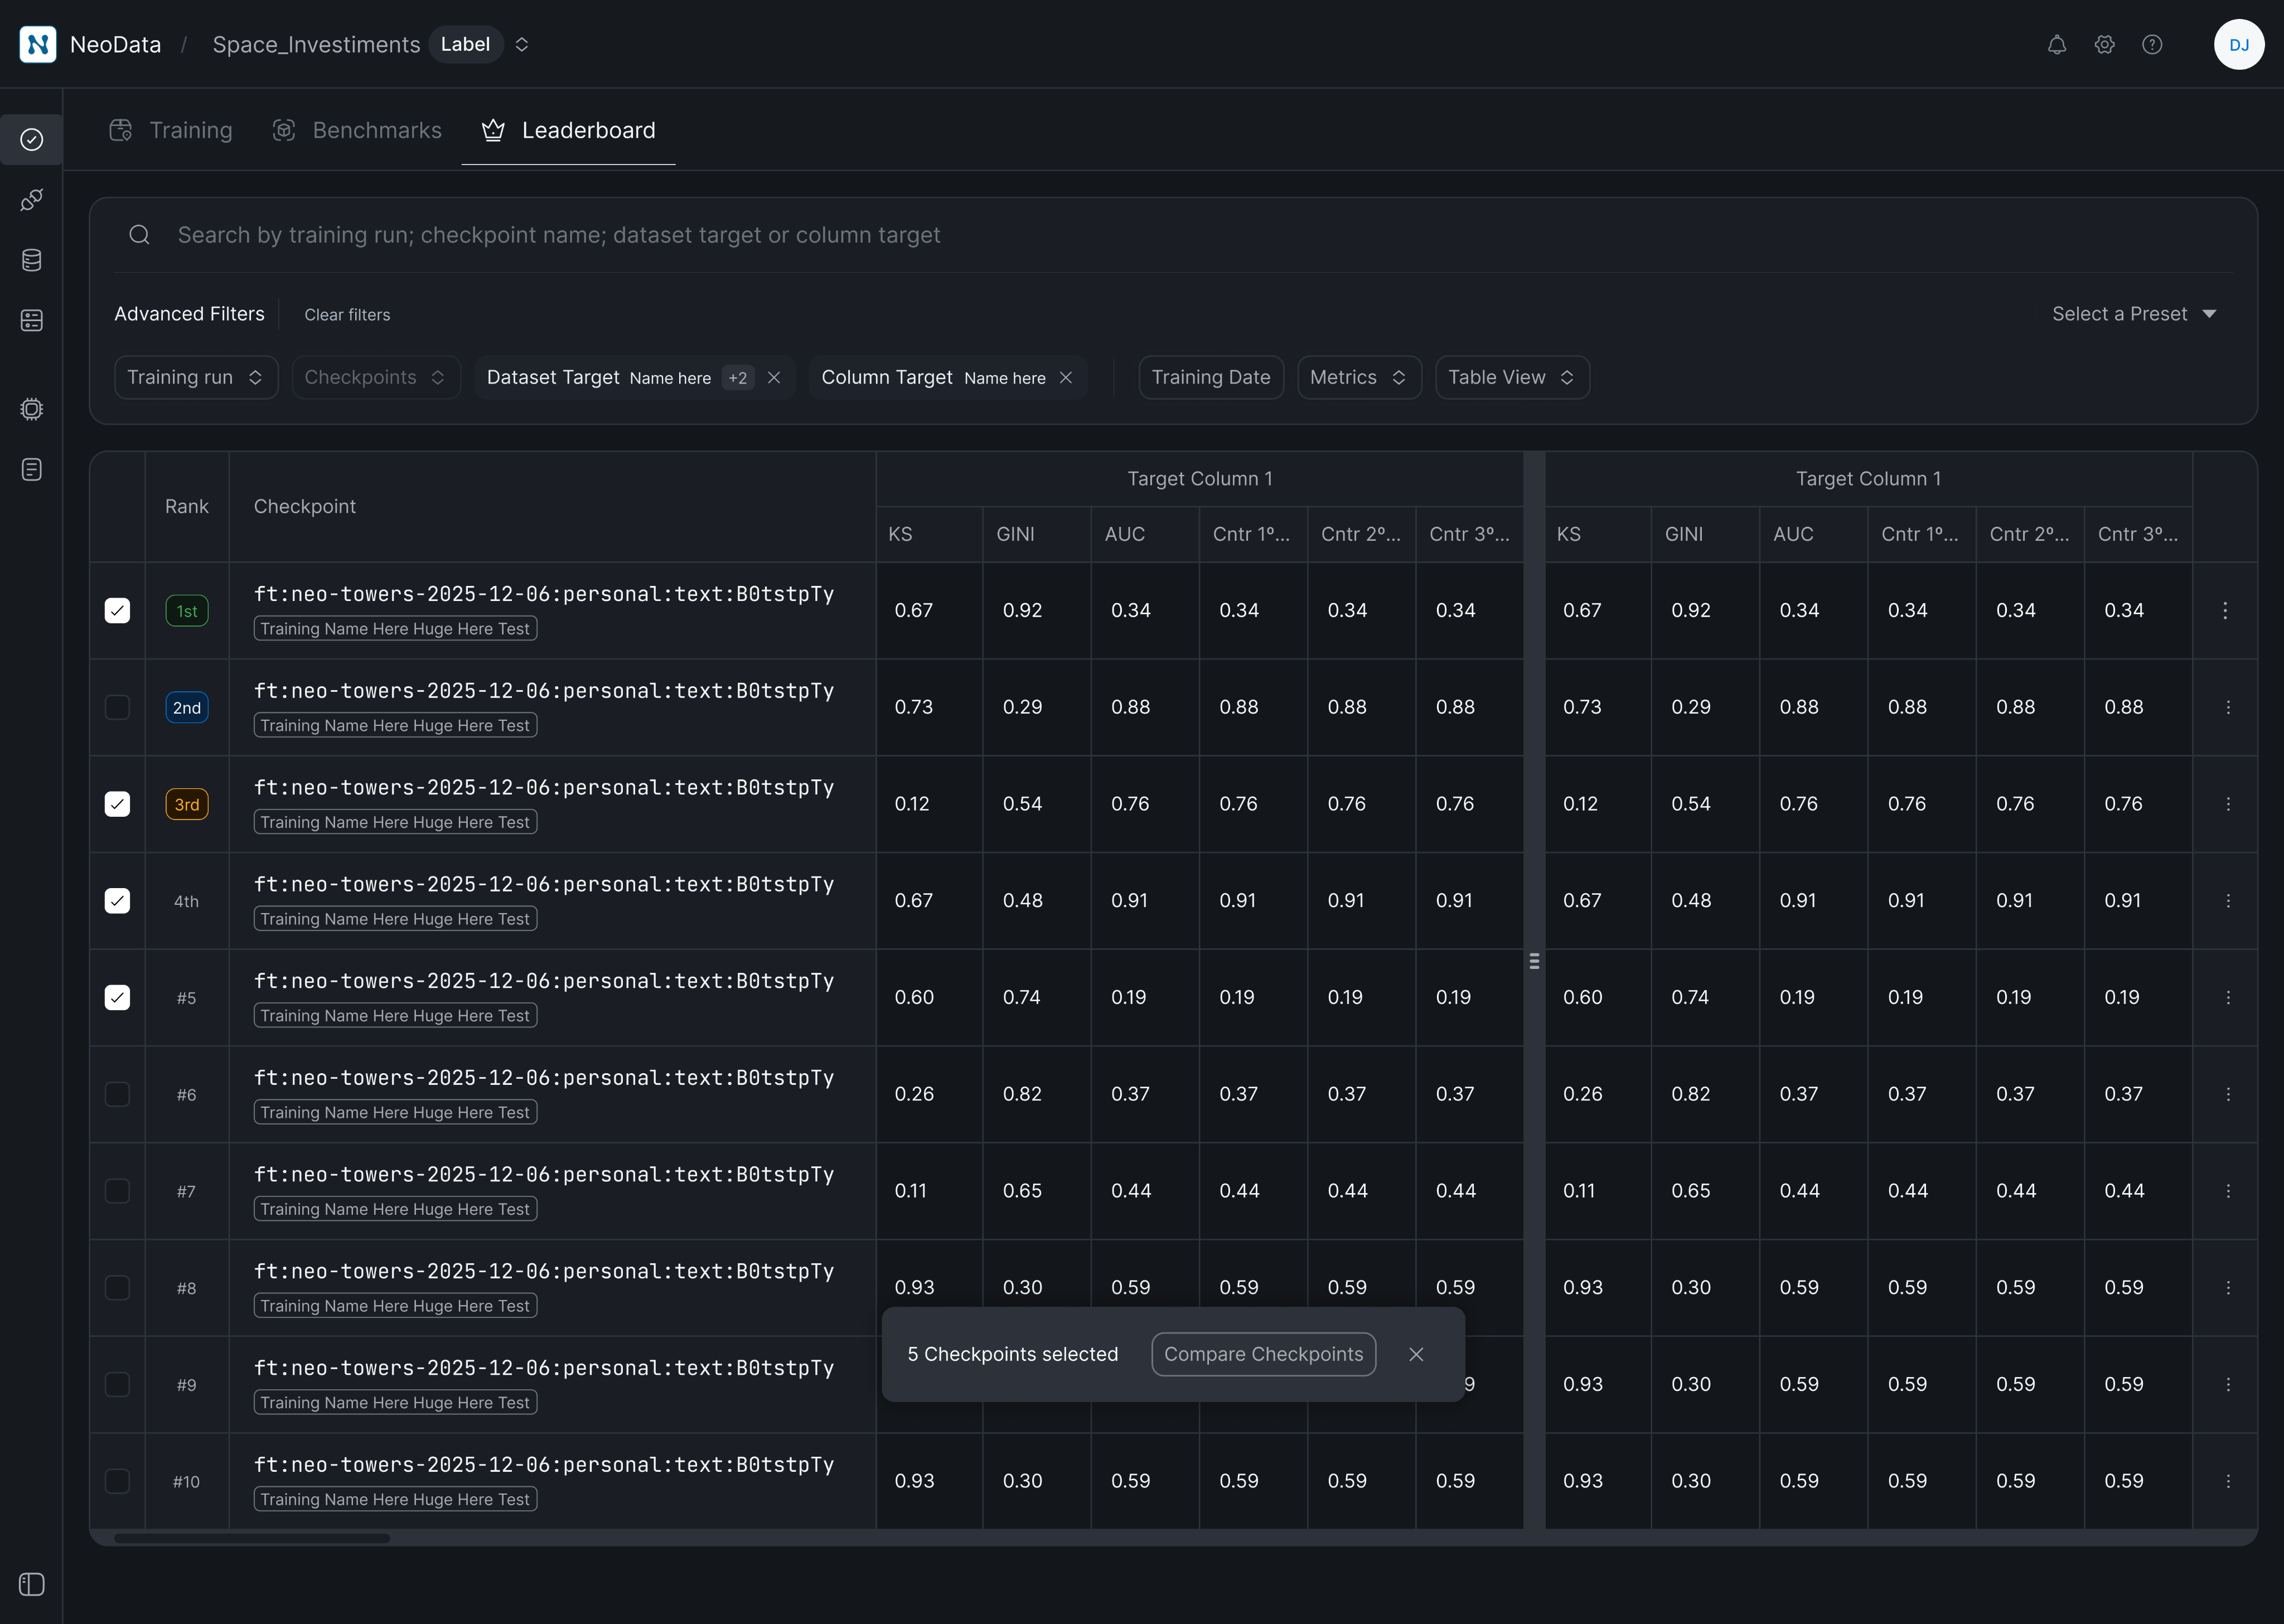2284x1624 pixels.
Task: Check the 2nd rank checkpoint checkbox
Action: point(117,708)
